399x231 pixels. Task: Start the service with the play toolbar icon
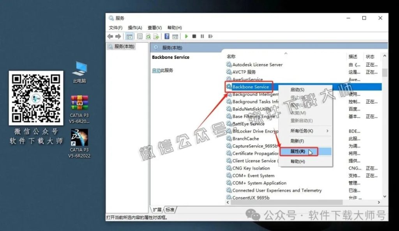(x=187, y=36)
